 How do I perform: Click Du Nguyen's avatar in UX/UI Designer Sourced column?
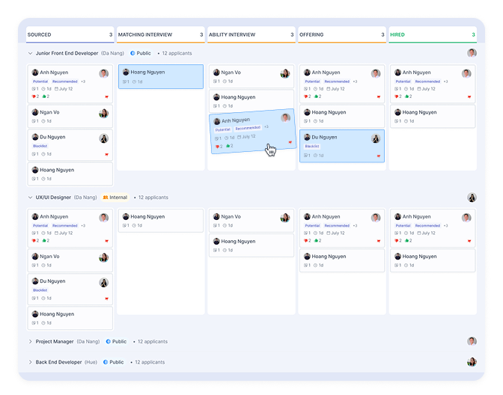coord(103,283)
